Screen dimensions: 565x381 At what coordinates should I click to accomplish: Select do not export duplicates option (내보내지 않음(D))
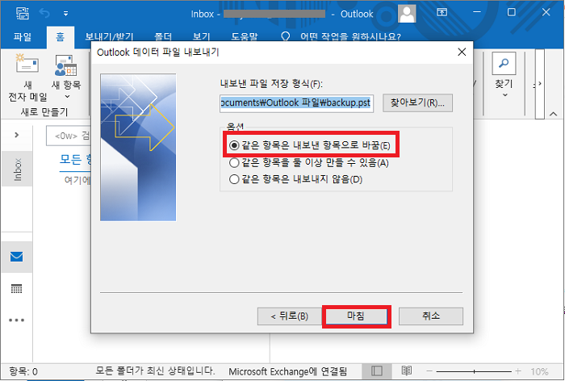295,179
